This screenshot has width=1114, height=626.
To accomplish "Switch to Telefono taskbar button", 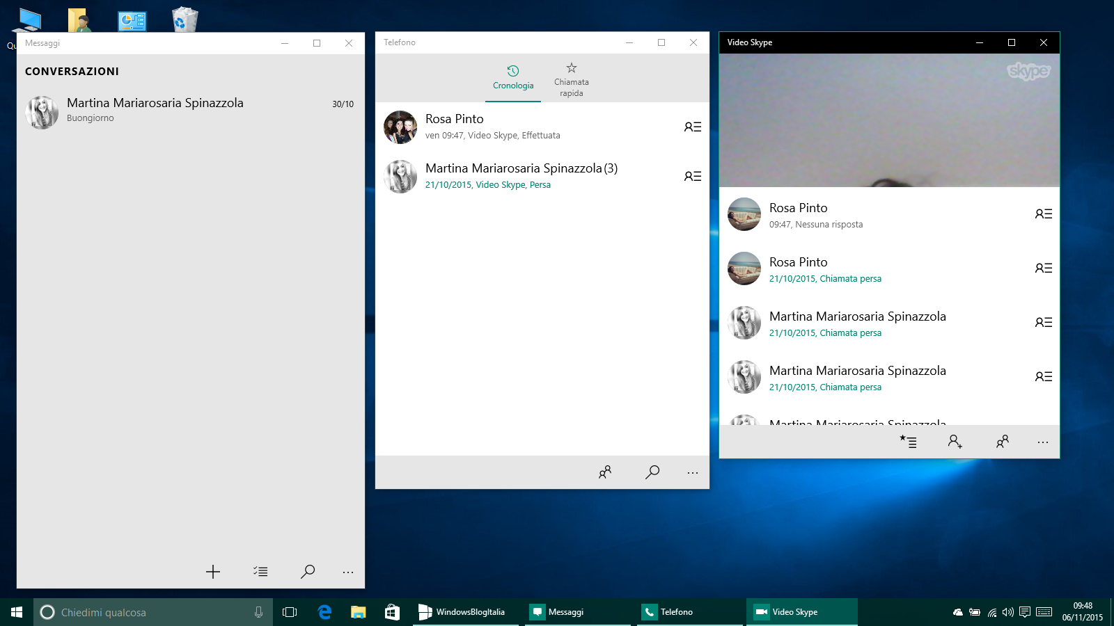I will pos(690,612).
